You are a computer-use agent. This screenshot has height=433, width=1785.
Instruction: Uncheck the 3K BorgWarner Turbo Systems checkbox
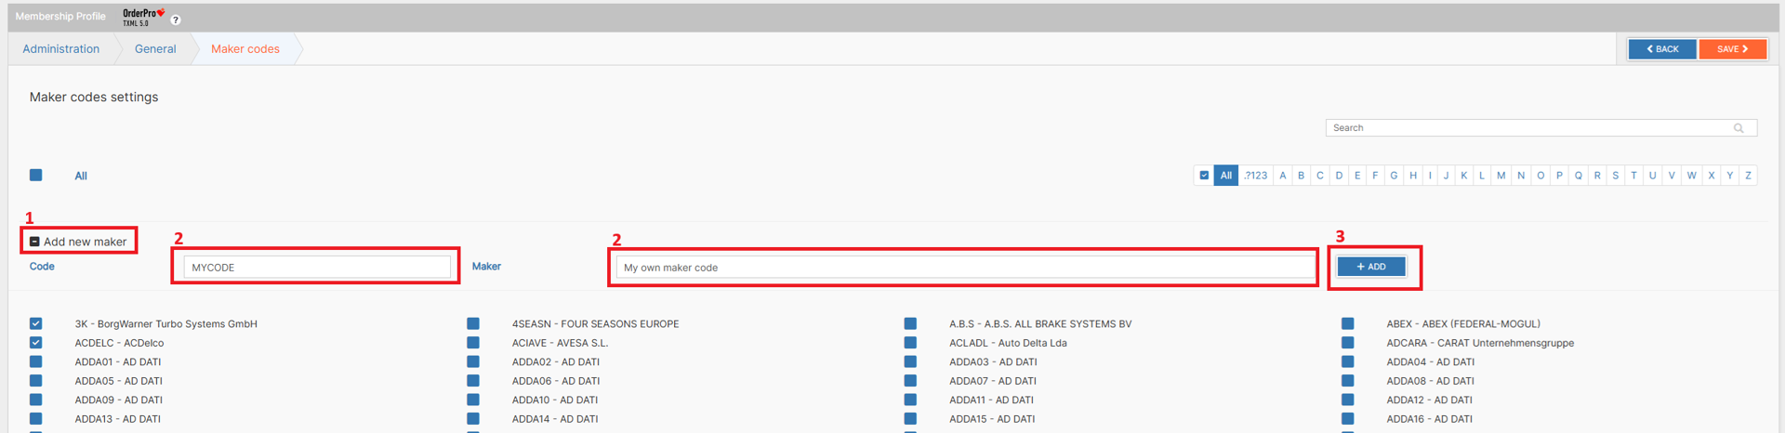[36, 324]
